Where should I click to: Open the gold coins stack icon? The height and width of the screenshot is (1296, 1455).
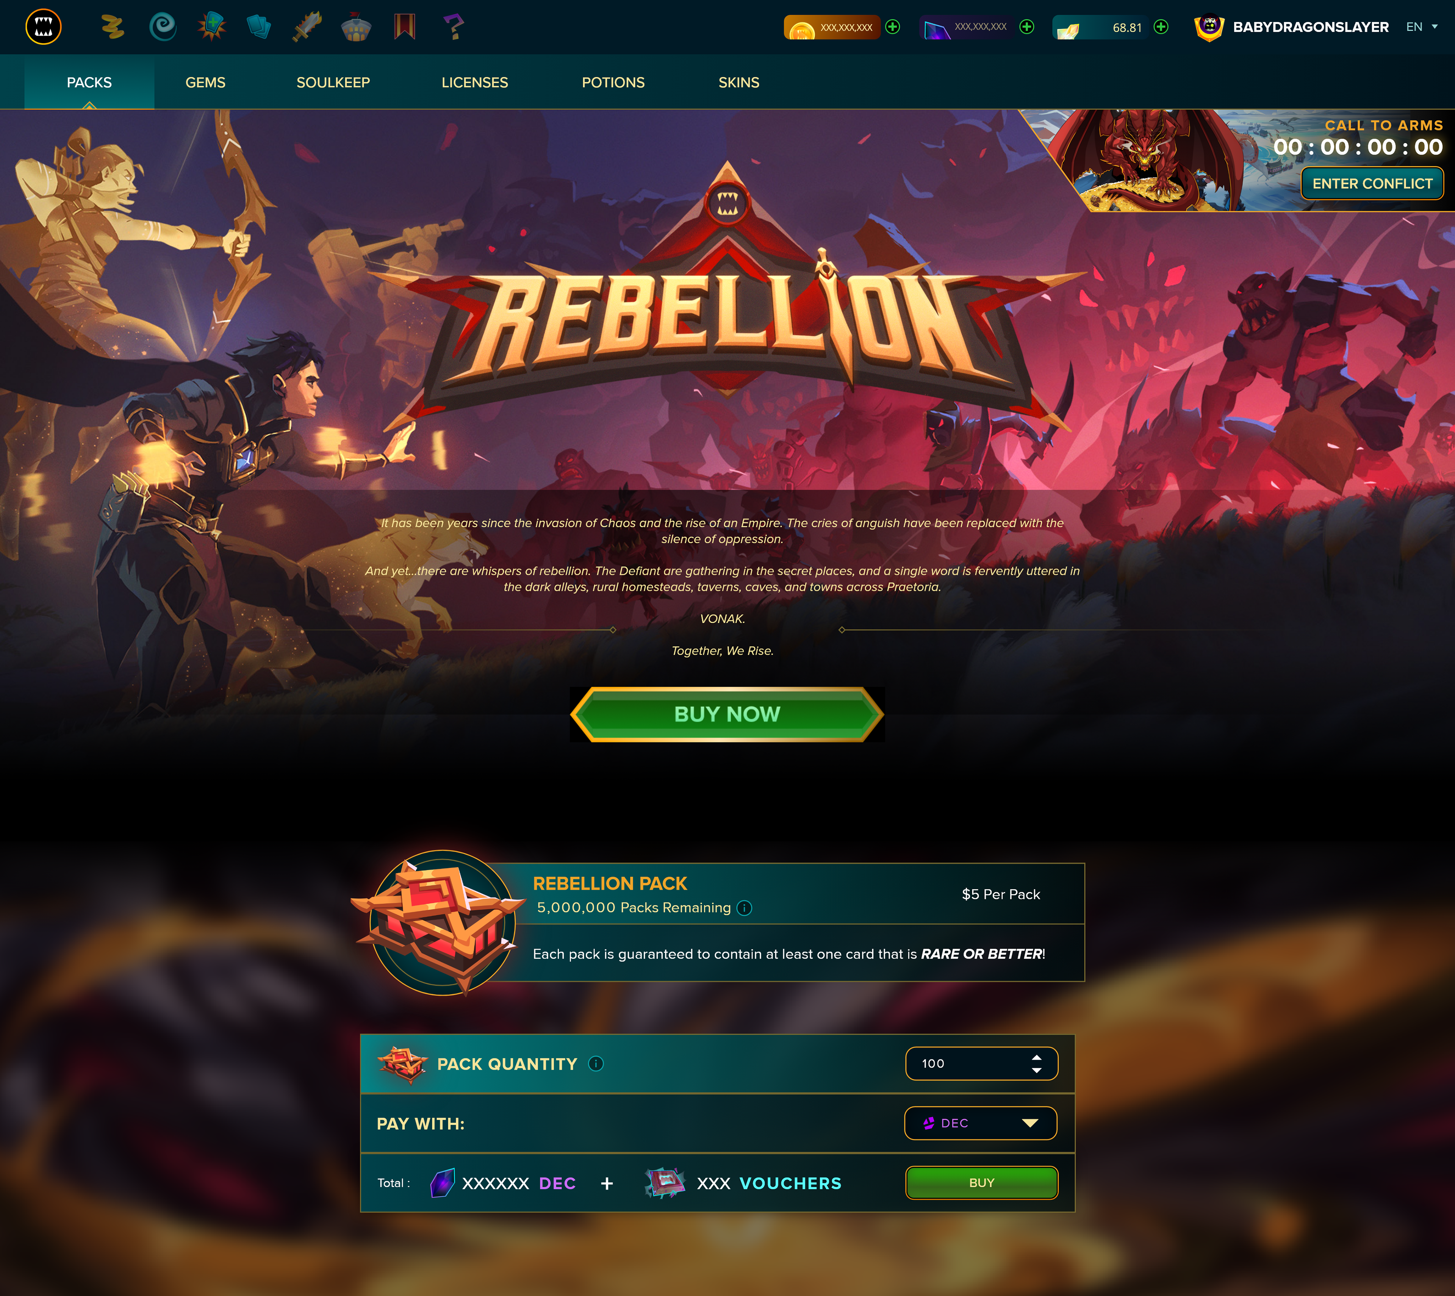[x=112, y=27]
